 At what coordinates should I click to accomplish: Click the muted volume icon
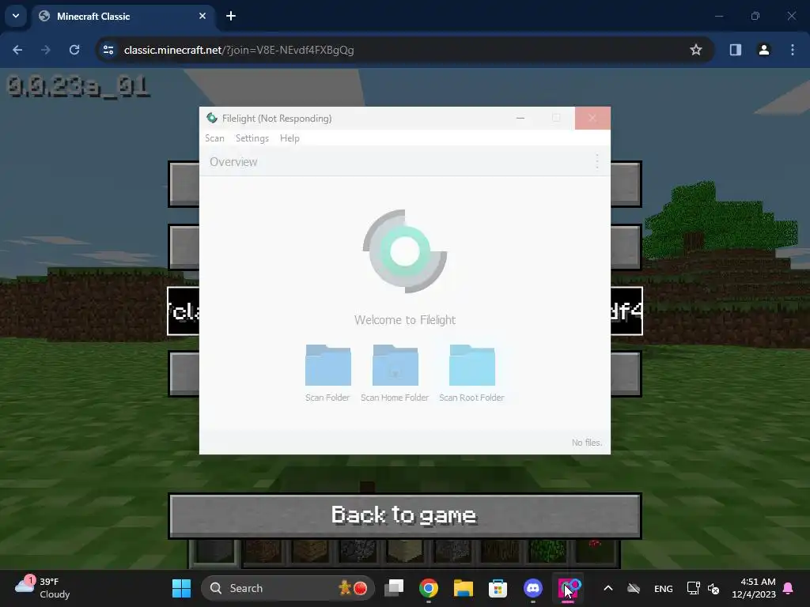click(713, 588)
